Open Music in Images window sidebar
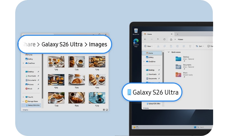 tap(29, 89)
